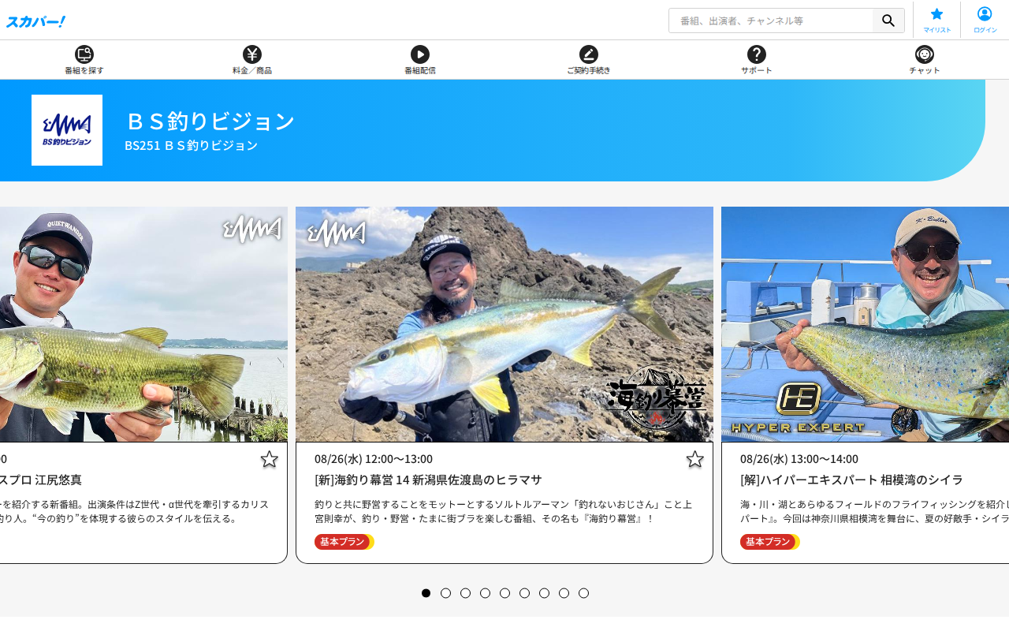This screenshot has height=631, width=1009.
Task: Click 08/26(水) 13:00〜14:00 air time
Action: (x=799, y=459)
